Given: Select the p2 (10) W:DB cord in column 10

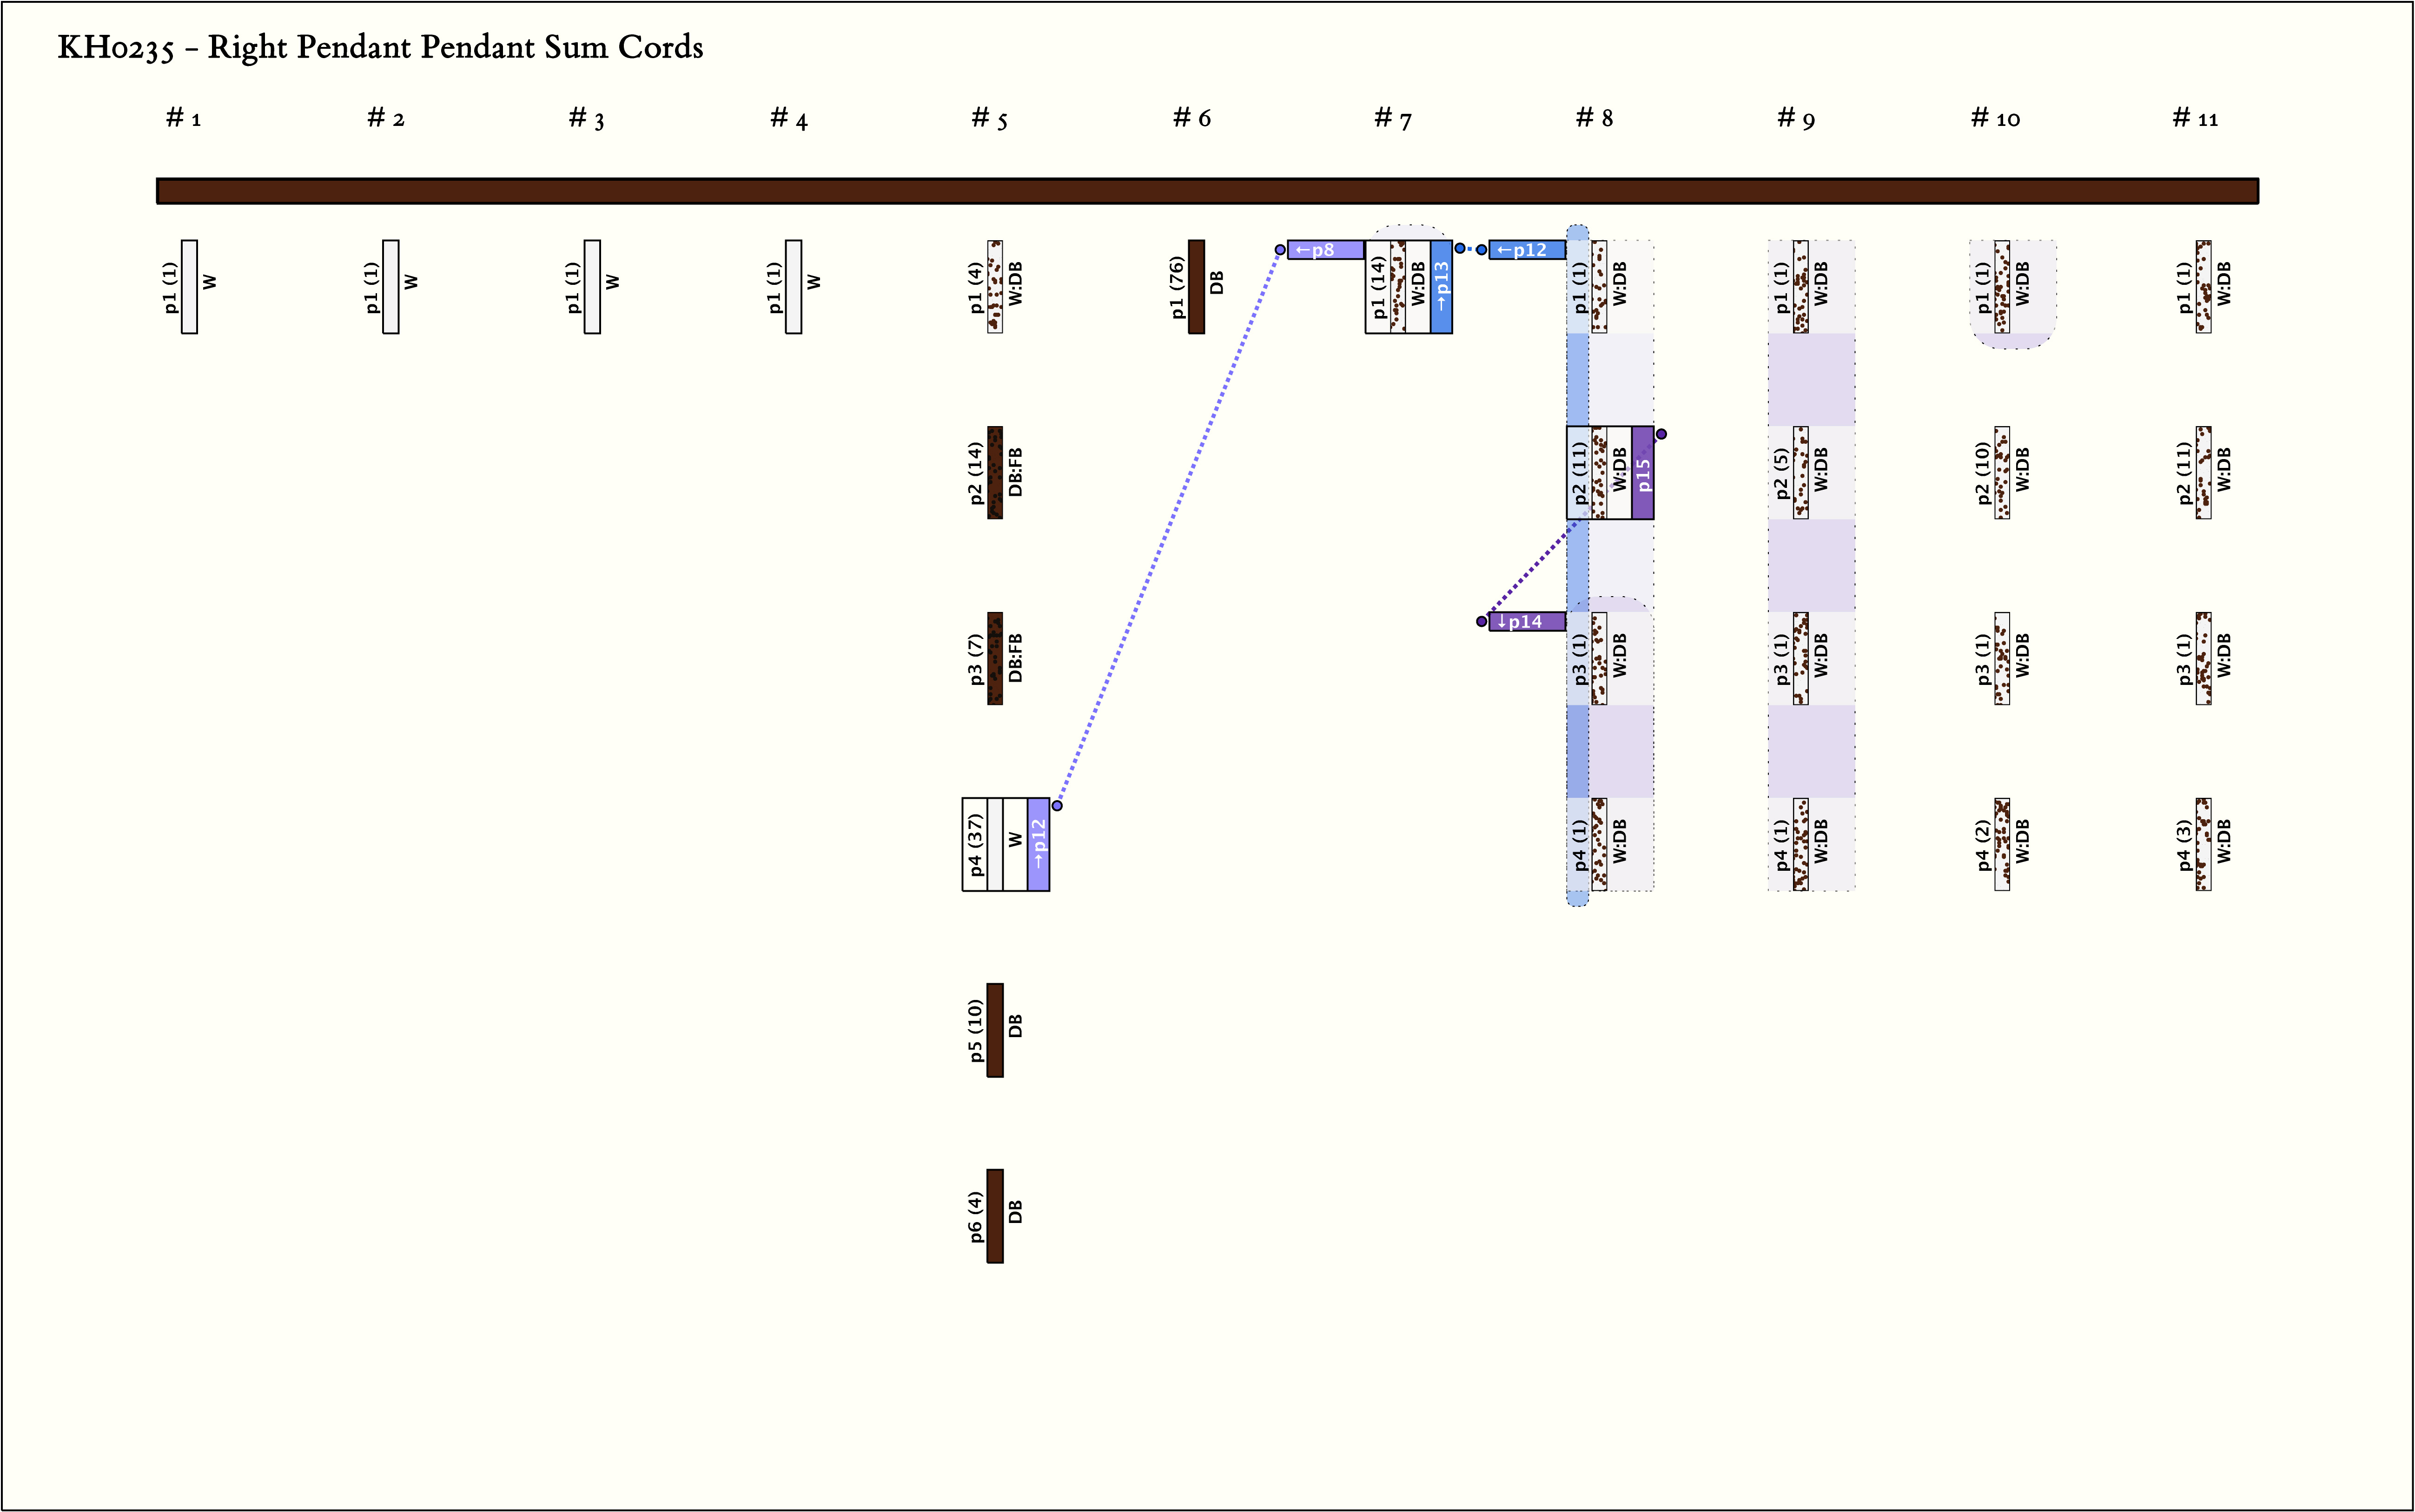Looking at the screenshot, I should click(x=2001, y=472).
